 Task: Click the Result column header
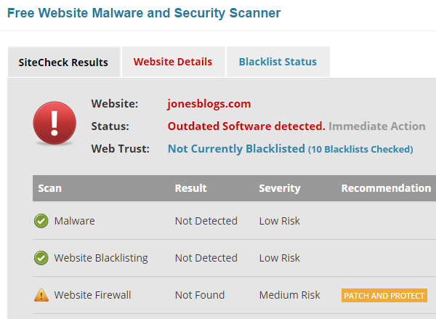coord(190,188)
